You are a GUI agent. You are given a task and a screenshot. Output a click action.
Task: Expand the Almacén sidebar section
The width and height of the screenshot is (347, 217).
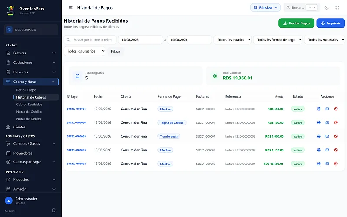click(31, 189)
